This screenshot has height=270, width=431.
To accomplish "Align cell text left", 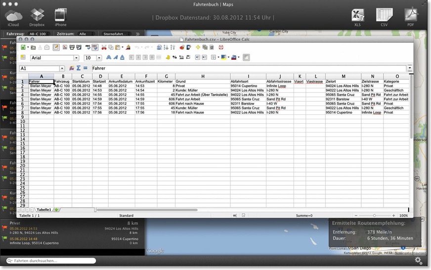I will coord(131,57).
